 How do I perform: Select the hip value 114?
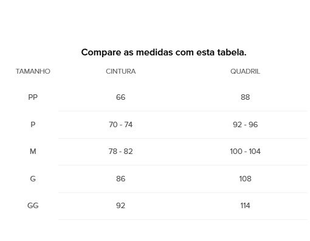click(x=245, y=206)
